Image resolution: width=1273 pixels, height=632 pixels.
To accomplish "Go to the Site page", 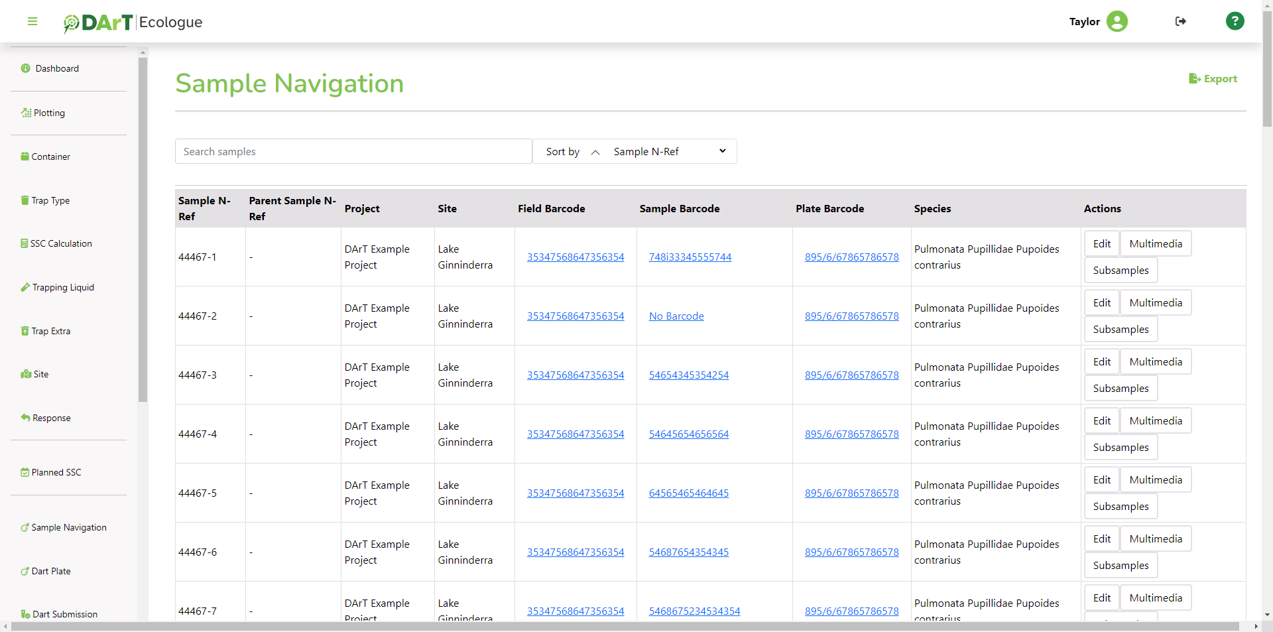I will [x=41, y=374].
